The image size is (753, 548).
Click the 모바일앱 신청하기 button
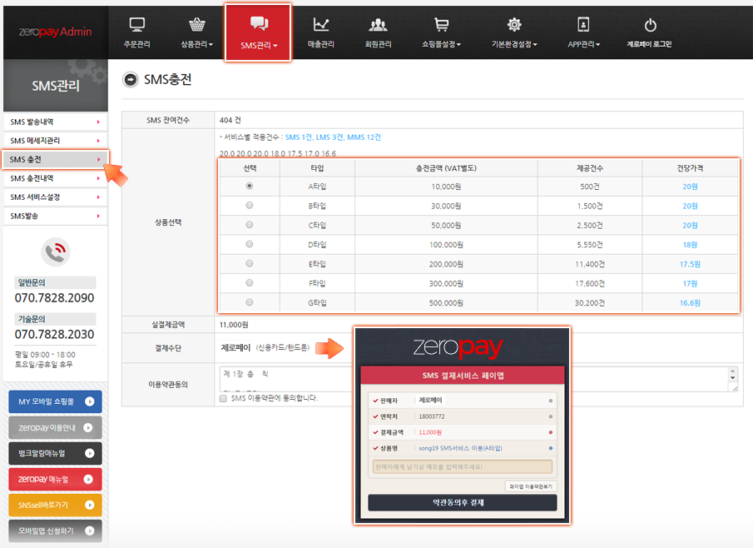click(x=55, y=531)
